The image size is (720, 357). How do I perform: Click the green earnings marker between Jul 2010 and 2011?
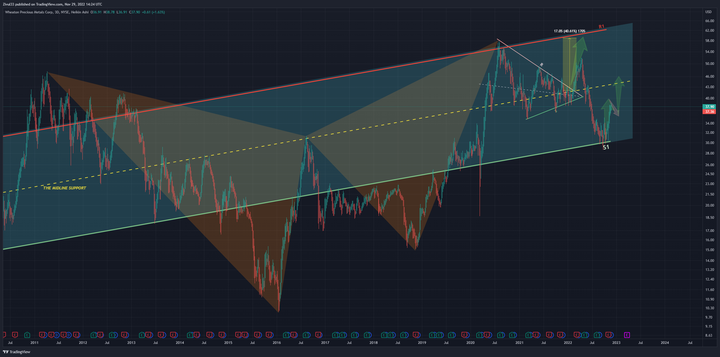point(27,335)
